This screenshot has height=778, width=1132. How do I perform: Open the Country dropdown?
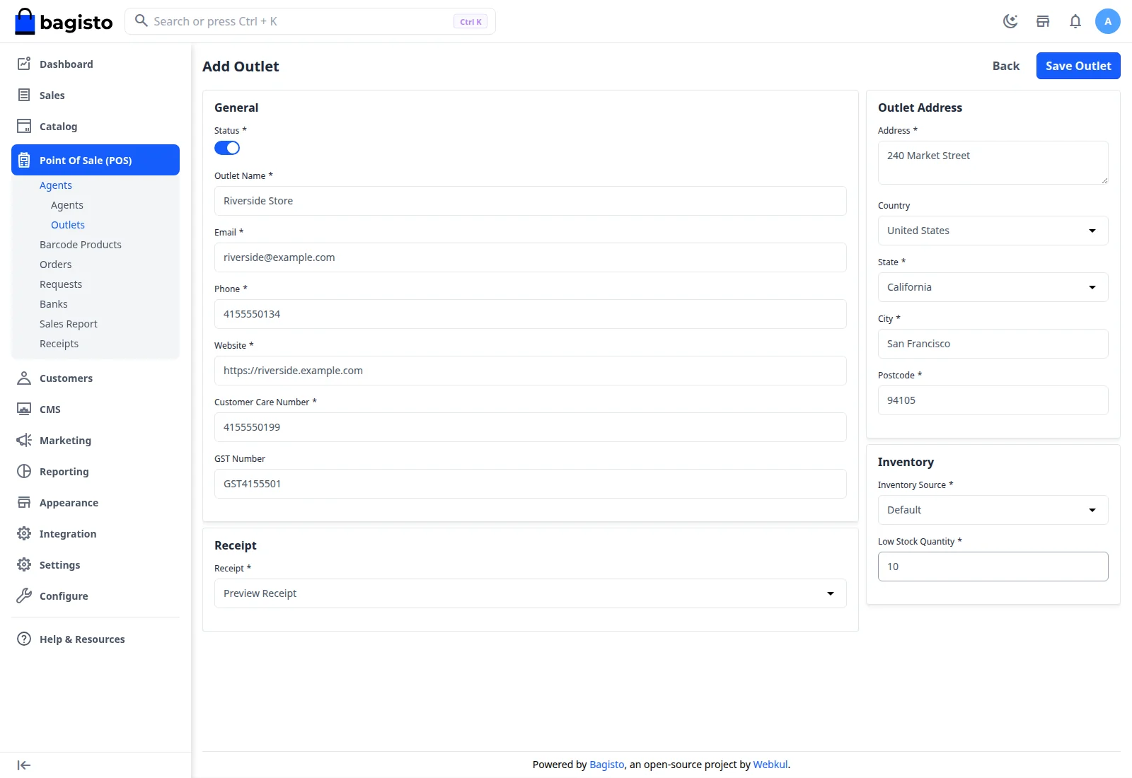tap(993, 231)
